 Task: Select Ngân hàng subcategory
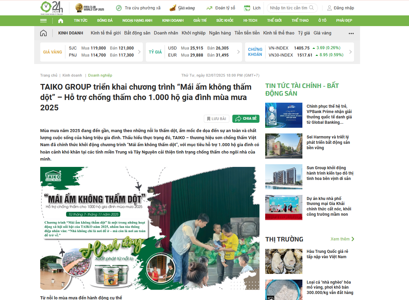click(x=220, y=33)
